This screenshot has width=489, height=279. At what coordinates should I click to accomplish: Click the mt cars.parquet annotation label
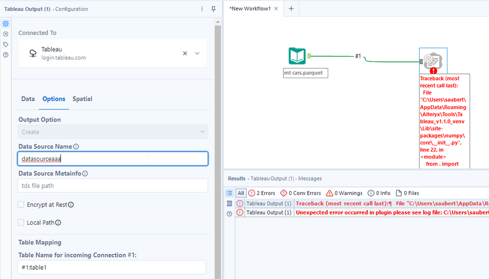click(305, 73)
